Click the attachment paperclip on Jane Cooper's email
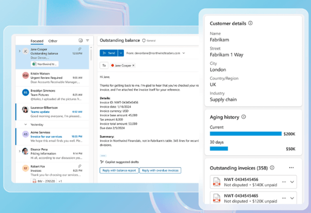This screenshot has width=311, height=213. tap(80, 49)
